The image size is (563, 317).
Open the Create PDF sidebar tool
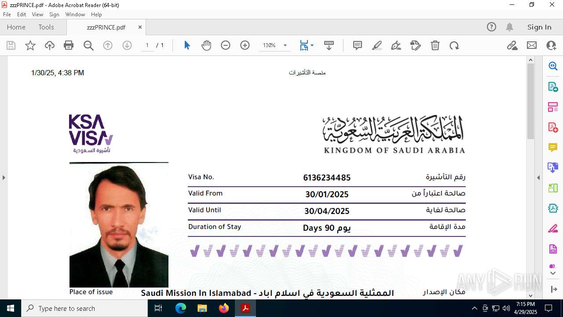(x=553, y=127)
